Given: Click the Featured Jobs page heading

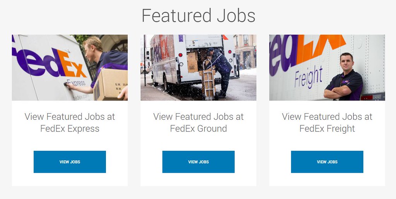Looking at the screenshot, I should (198, 16).
